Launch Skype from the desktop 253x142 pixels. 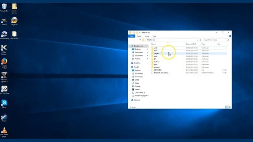coord(4,104)
